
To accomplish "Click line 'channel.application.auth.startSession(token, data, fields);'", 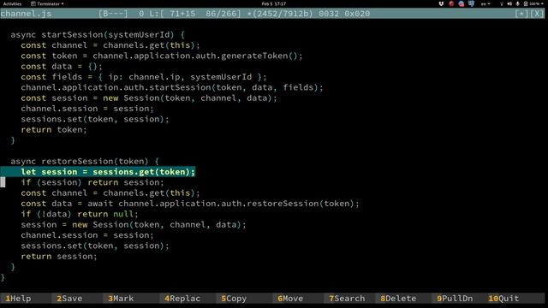I will coord(172,87).
